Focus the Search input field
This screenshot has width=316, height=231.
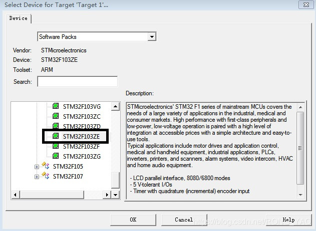pos(78,81)
